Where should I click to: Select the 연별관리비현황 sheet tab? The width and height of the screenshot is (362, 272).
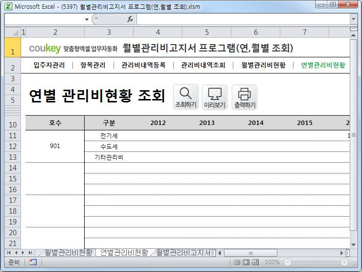coord(124,252)
